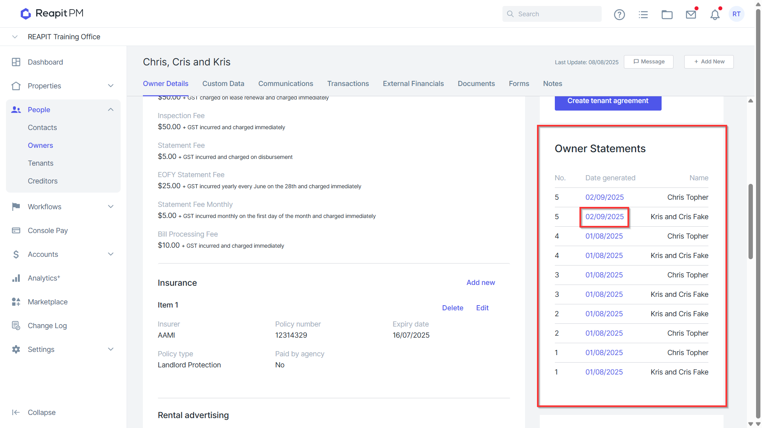
Task: Switch to the Communications tab
Action: [285, 84]
